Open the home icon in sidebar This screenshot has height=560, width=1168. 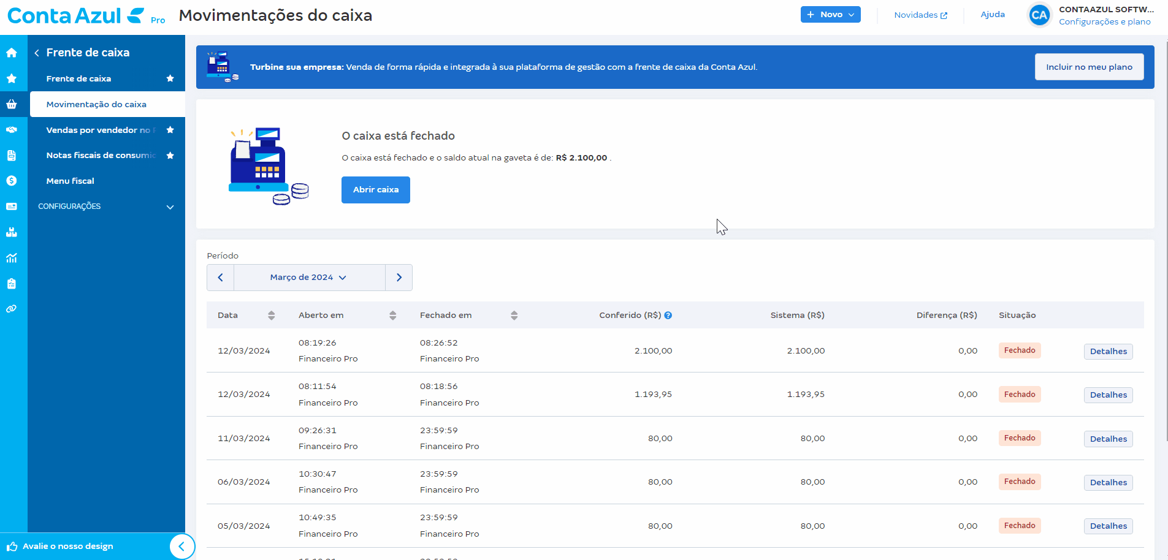12,53
